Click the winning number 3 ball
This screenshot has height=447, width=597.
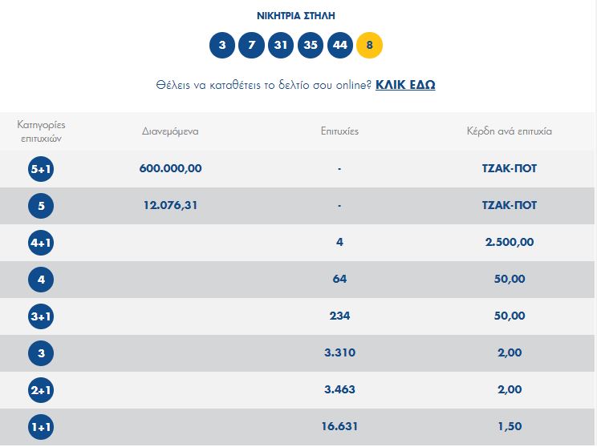[222, 45]
